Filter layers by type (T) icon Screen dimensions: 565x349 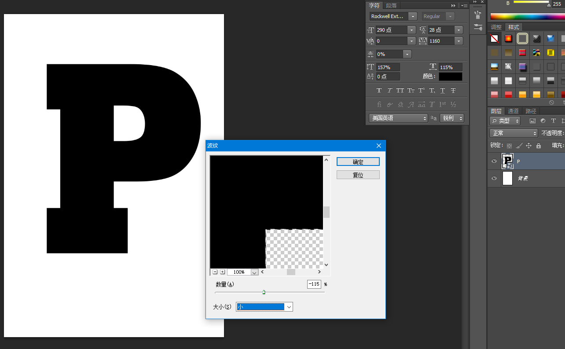[x=553, y=121]
